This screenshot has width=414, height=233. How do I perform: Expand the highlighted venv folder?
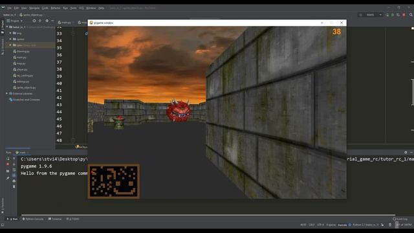(10, 45)
